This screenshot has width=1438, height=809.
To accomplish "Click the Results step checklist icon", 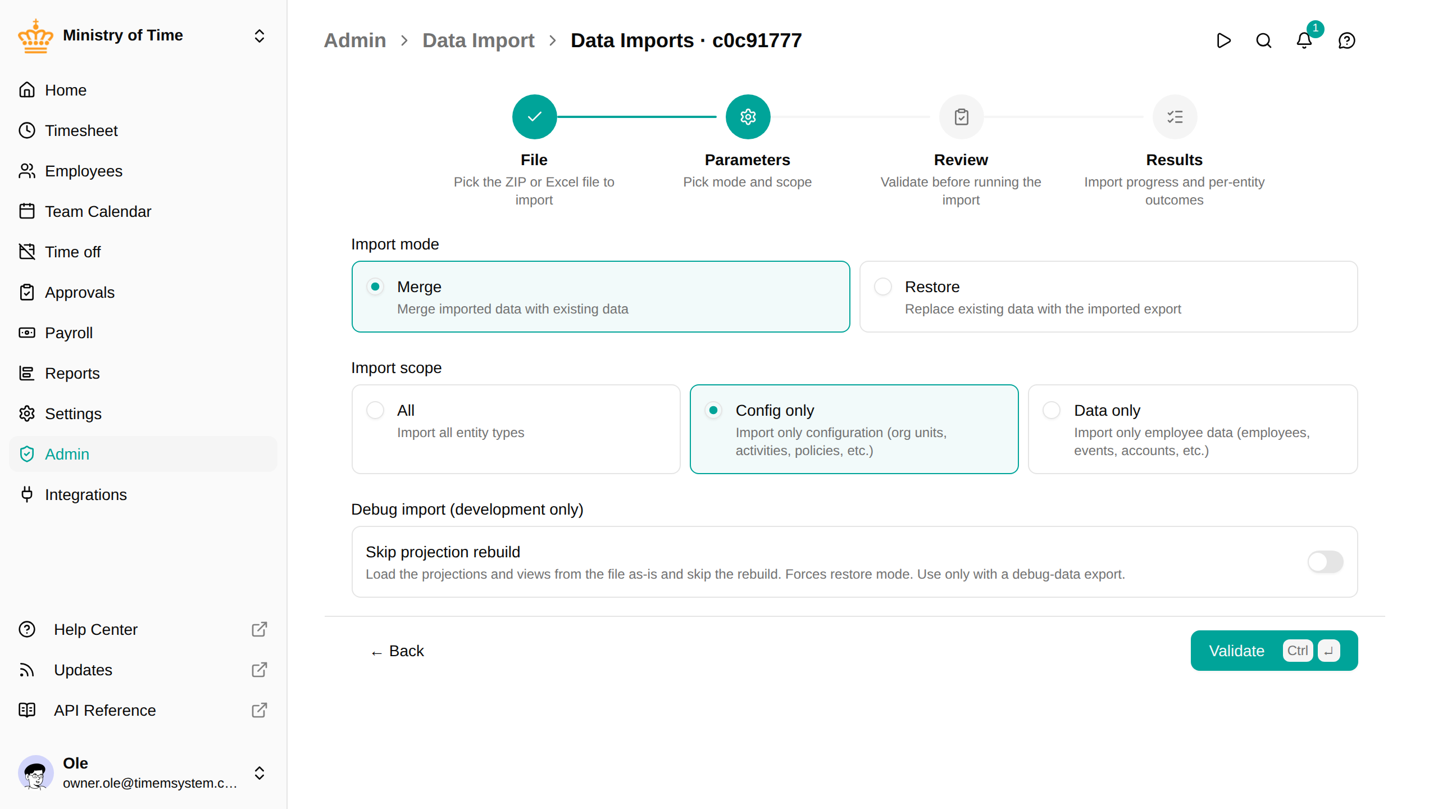I will coord(1175,117).
